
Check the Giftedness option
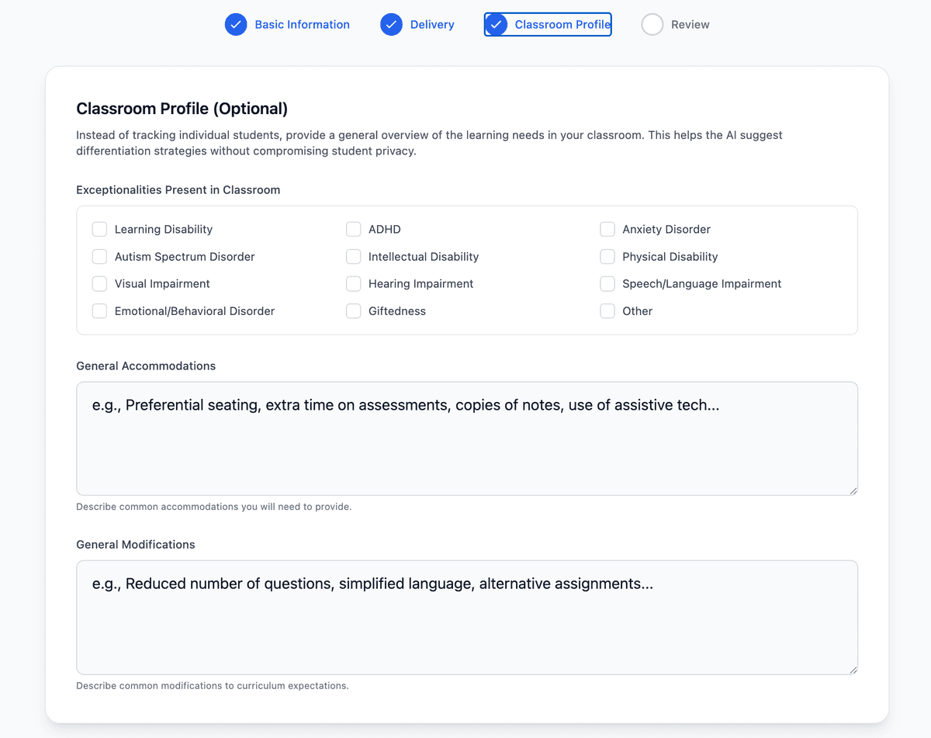[353, 310]
